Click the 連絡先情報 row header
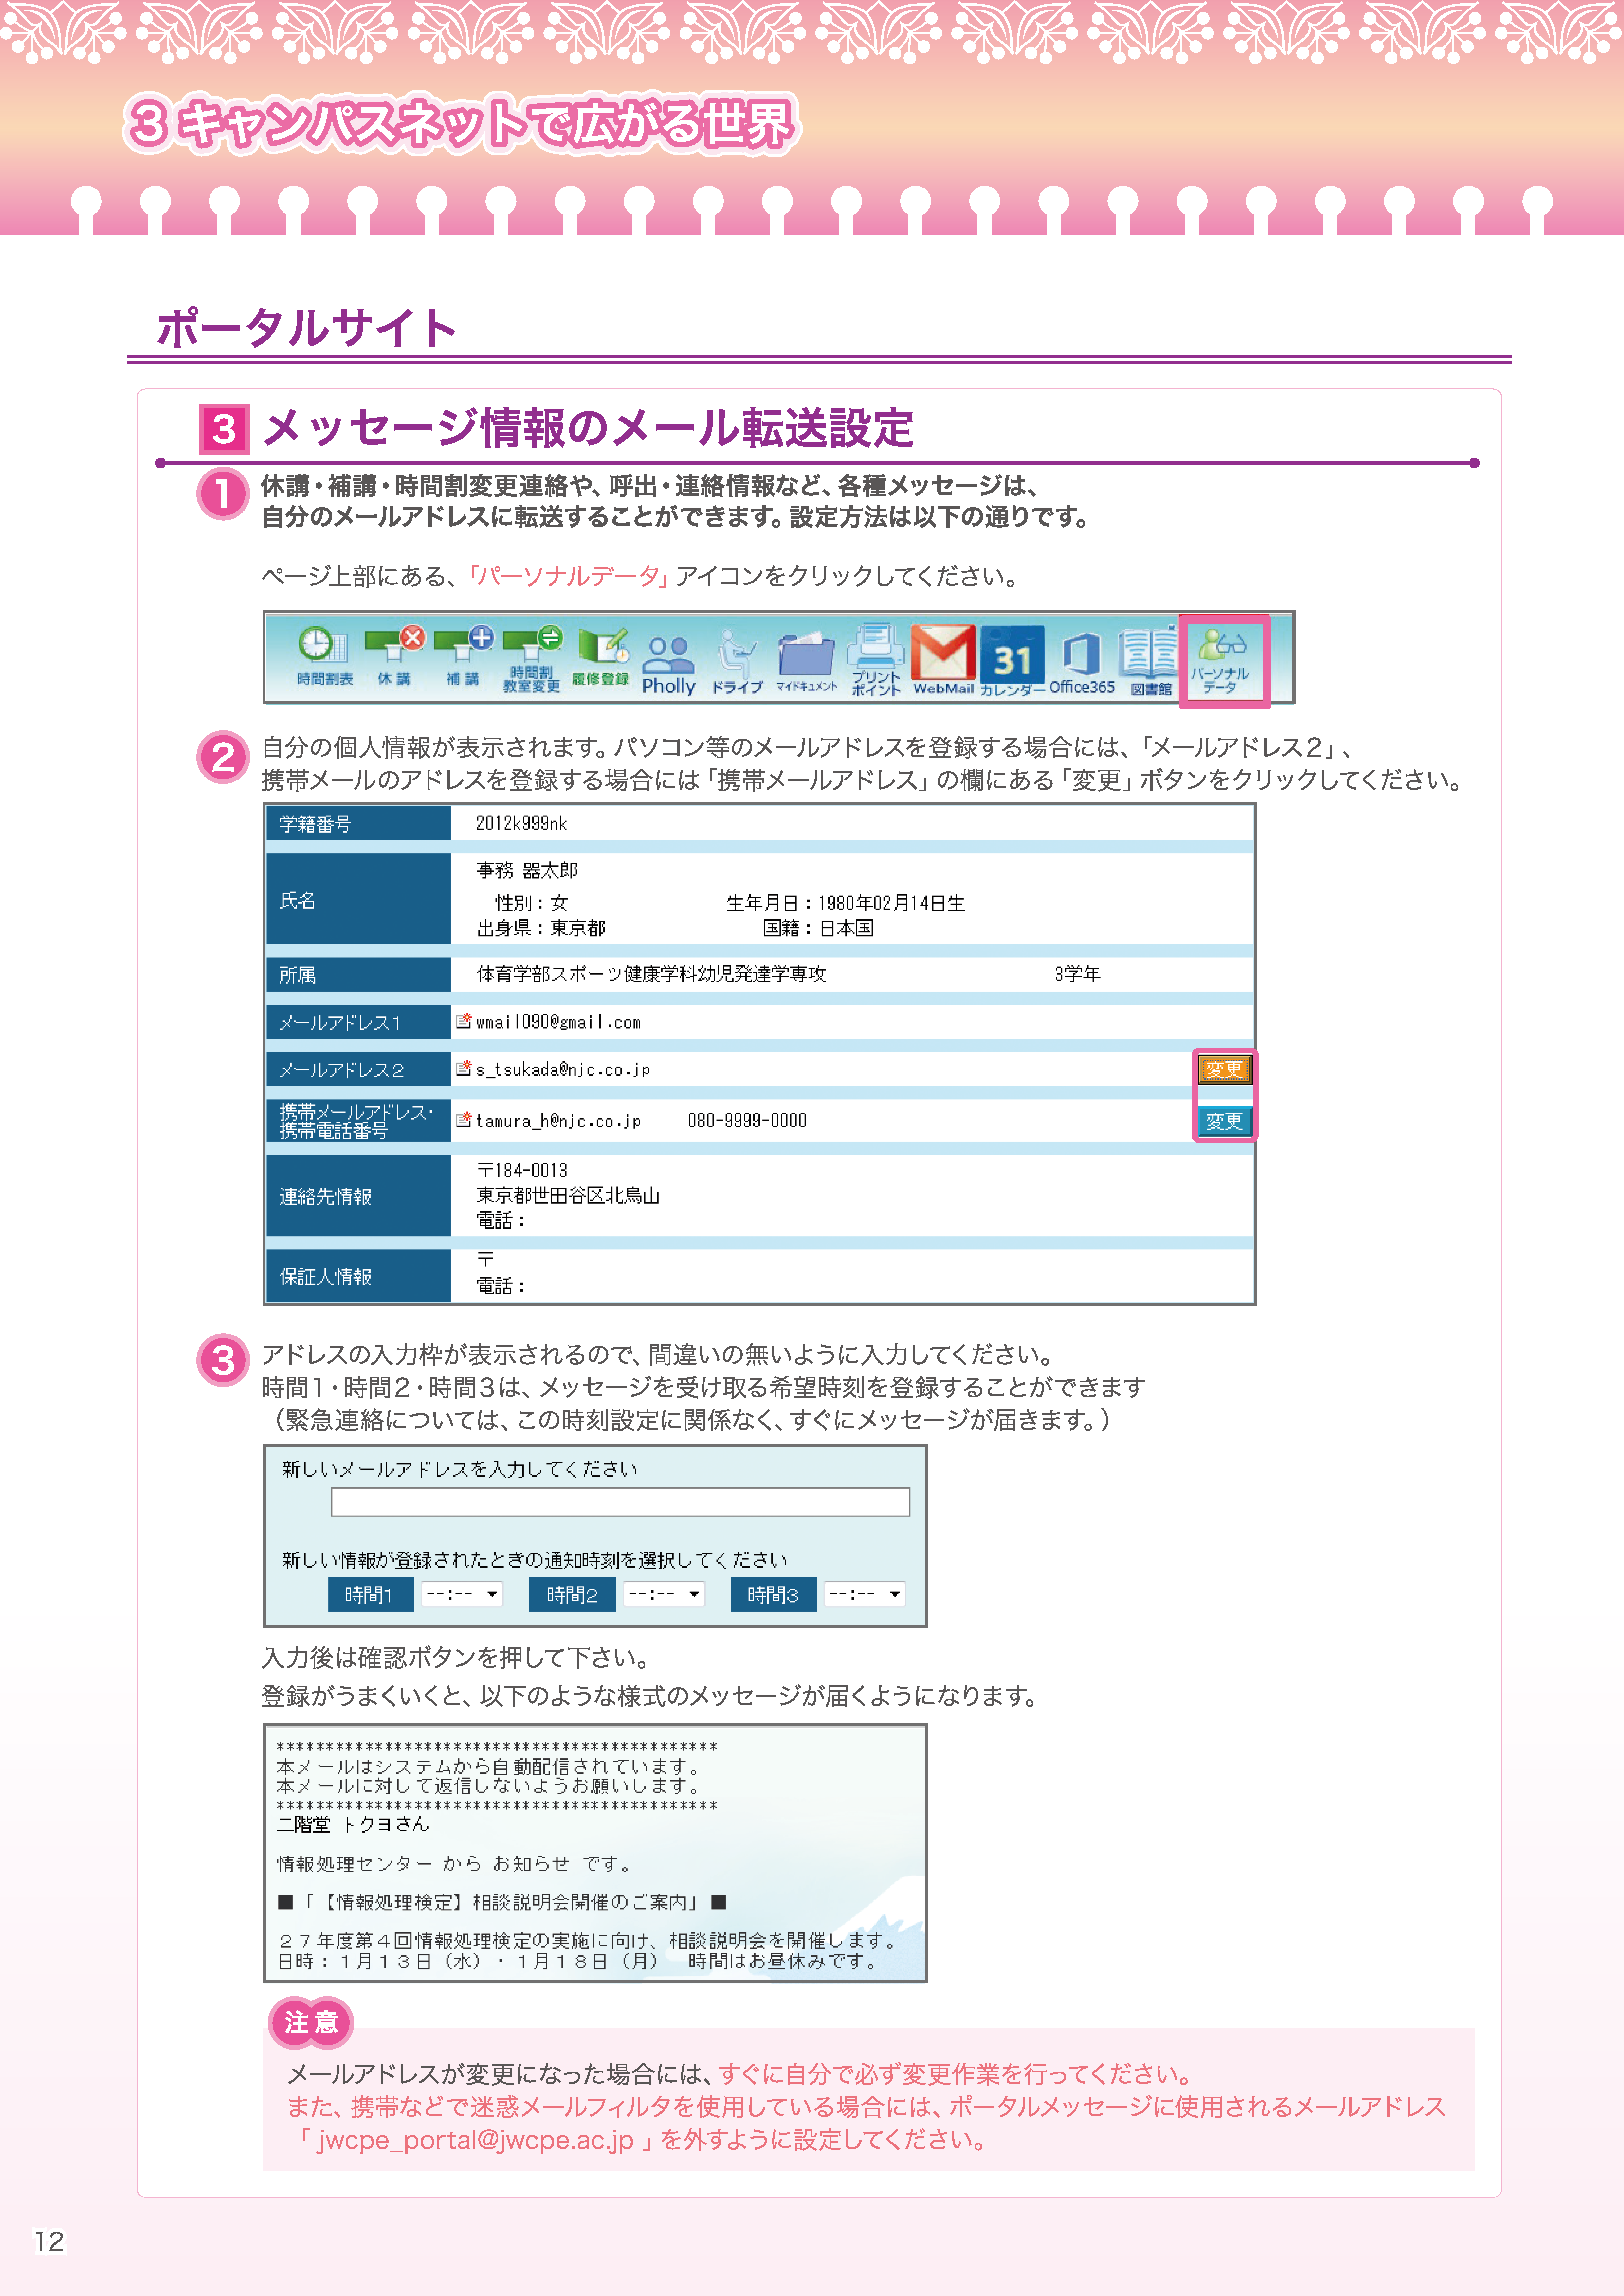 (x=358, y=1196)
